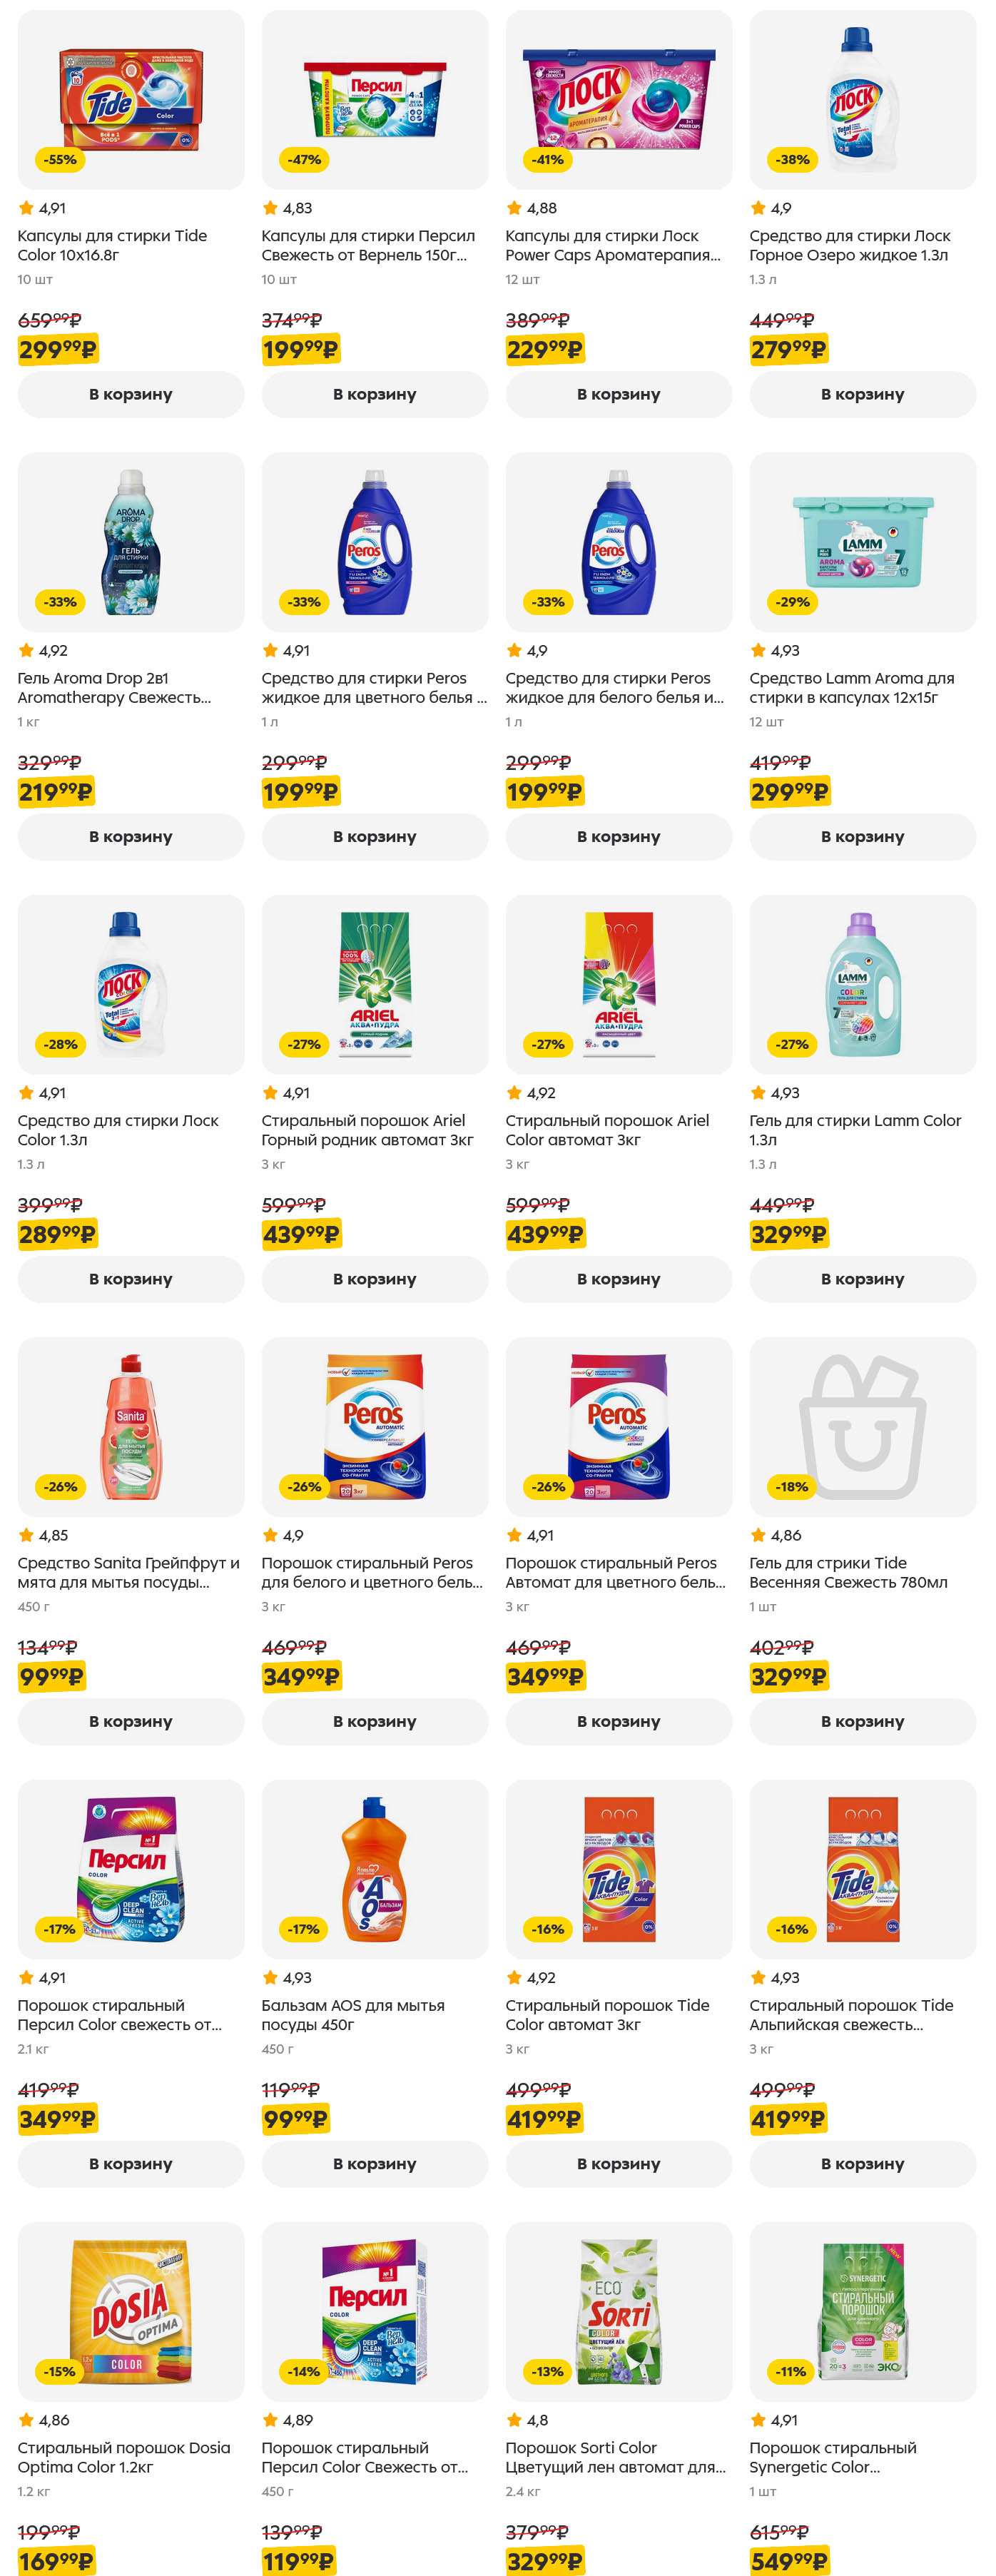Click the placeholder bag icon for Tide gel
Image resolution: width=996 pixels, height=2576 pixels.
pos(862,1427)
